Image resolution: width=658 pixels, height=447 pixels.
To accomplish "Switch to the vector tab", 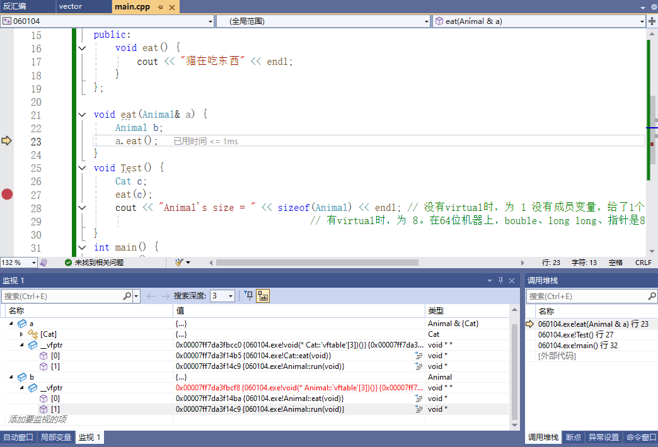I will coord(71,6).
